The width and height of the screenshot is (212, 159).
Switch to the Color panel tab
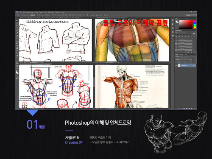click(x=177, y=19)
